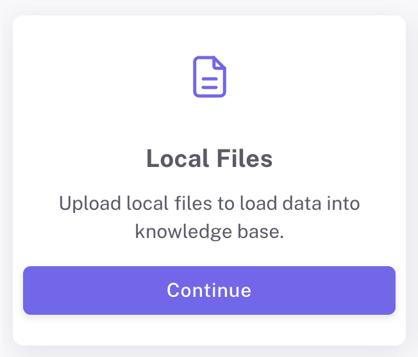Click the upload local files description text
The height and width of the screenshot is (357, 418).
tap(210, 218)
